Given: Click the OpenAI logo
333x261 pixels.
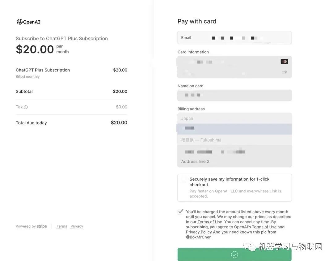Looking at the screenshot, I should [x=29, y=22].
